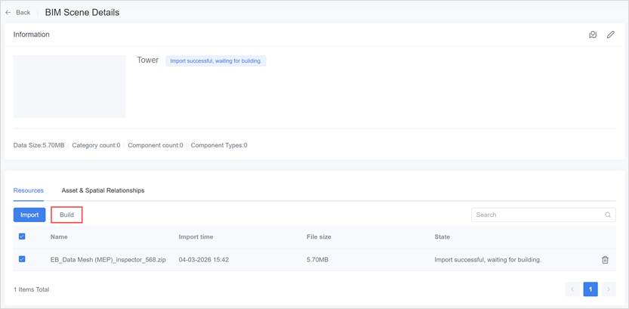629x309 pixels.
Task: Uncheck the EB_Data Mesh file row checkbox
Action: pos(22,259)
